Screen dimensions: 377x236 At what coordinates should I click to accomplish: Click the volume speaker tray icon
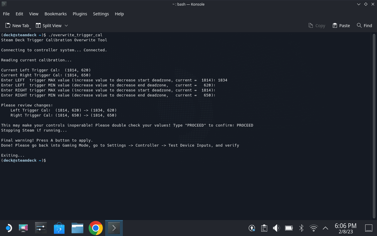click(x=276, y=228)
